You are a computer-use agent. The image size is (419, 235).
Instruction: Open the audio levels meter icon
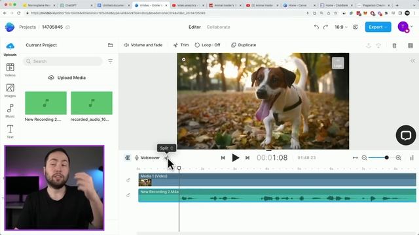tap(412, 158)
